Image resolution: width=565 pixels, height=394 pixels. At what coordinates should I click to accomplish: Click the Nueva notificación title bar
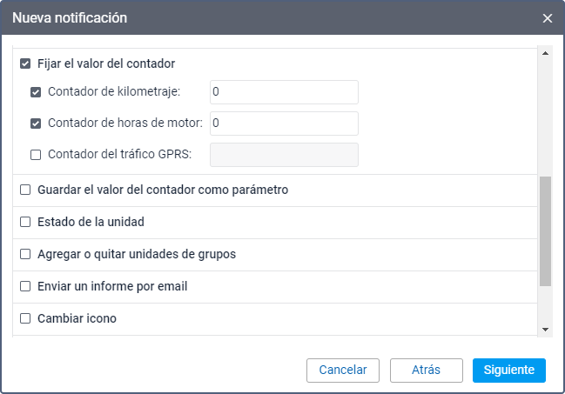[x=261, y=18]
